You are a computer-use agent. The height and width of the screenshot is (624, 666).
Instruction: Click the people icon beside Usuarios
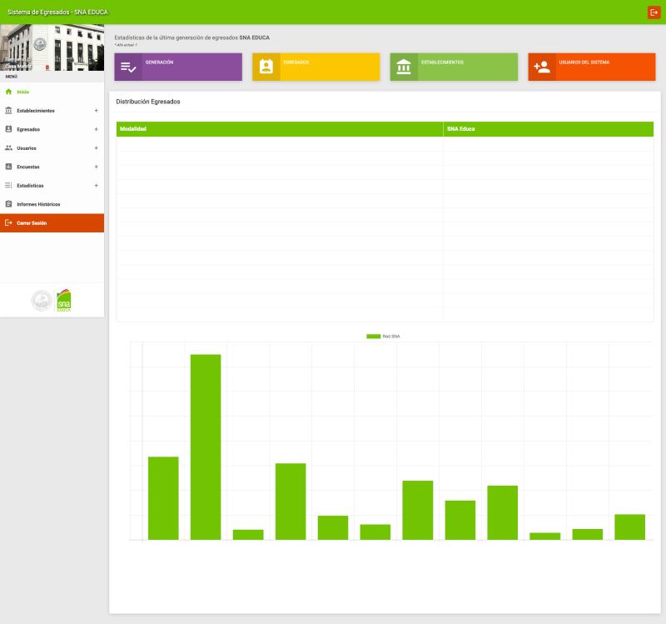tap(8, 148)
